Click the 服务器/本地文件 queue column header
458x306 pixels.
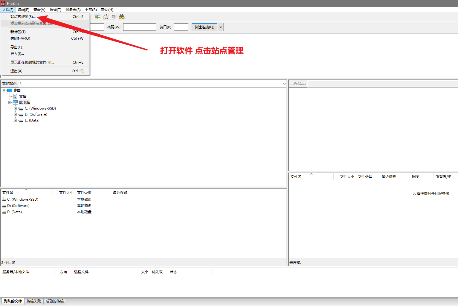[x=27, y=272]
